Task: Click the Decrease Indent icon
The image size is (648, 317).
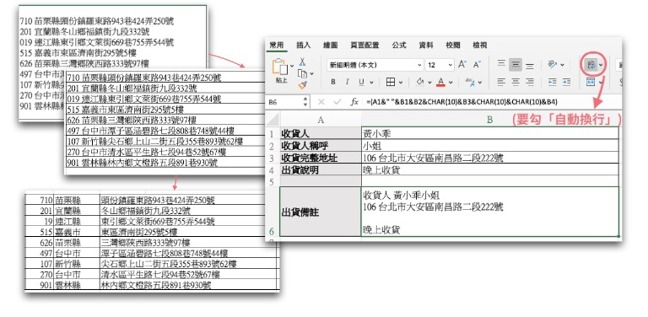Action: coord(552,82)
